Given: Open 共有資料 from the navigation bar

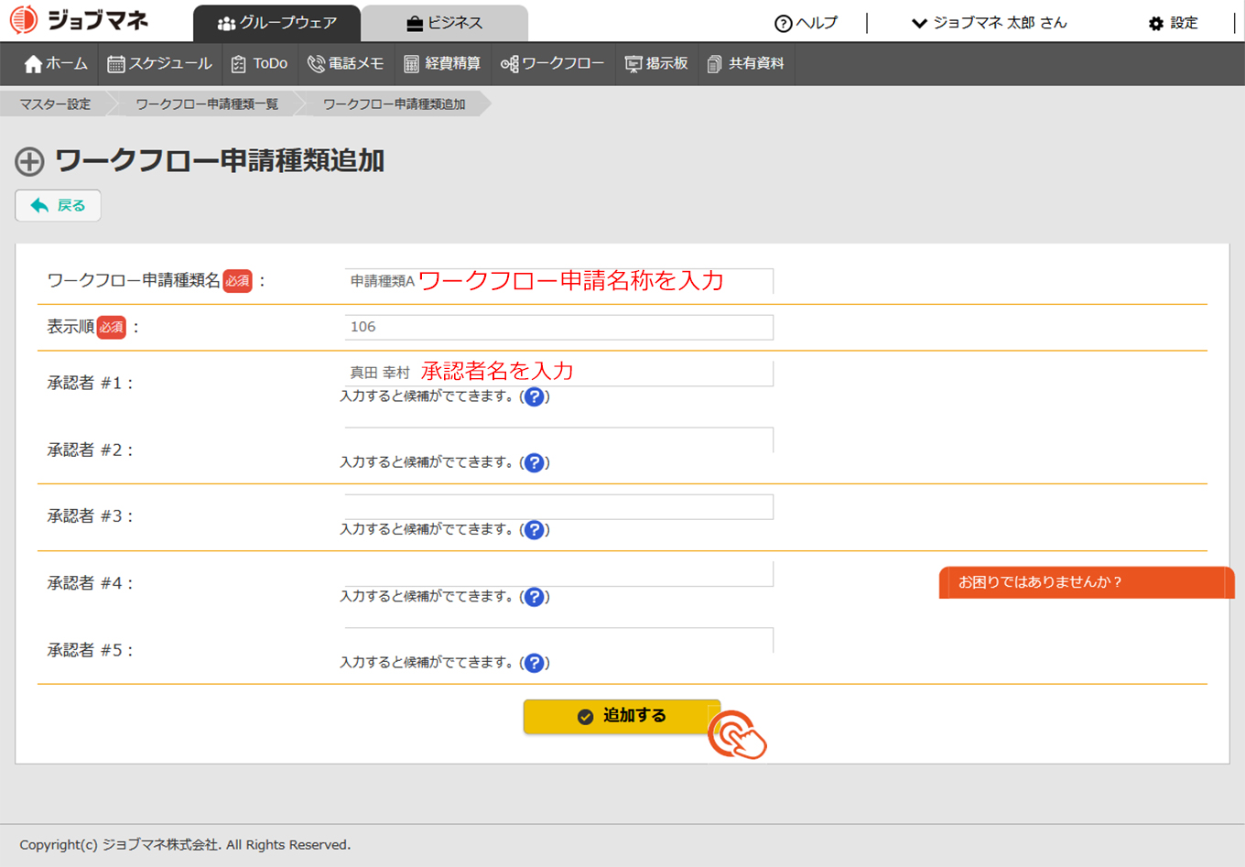Looking at the screenshot, I should point(745,64).
